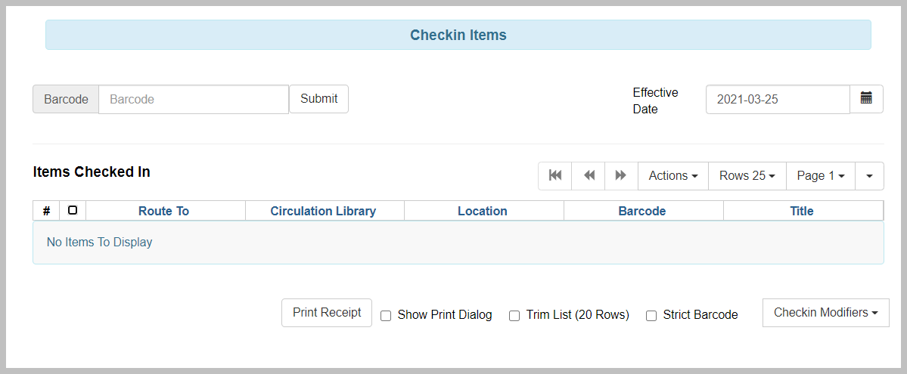Expand the Checkin Modifiers menu

click(x=825, y=313)
